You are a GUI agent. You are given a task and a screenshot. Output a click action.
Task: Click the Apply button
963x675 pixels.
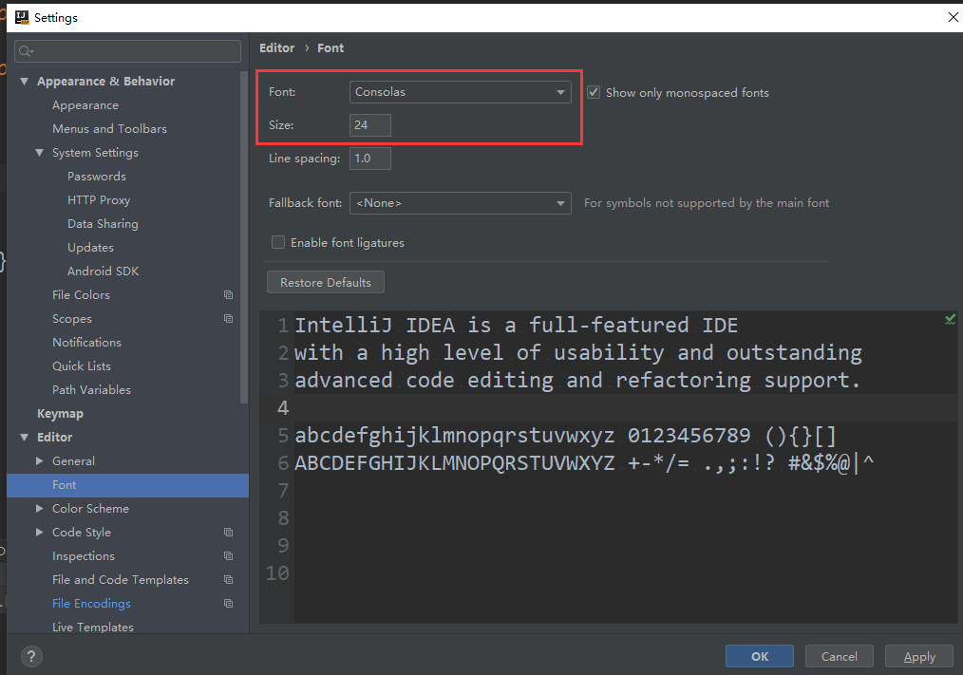tap(918, 657)
